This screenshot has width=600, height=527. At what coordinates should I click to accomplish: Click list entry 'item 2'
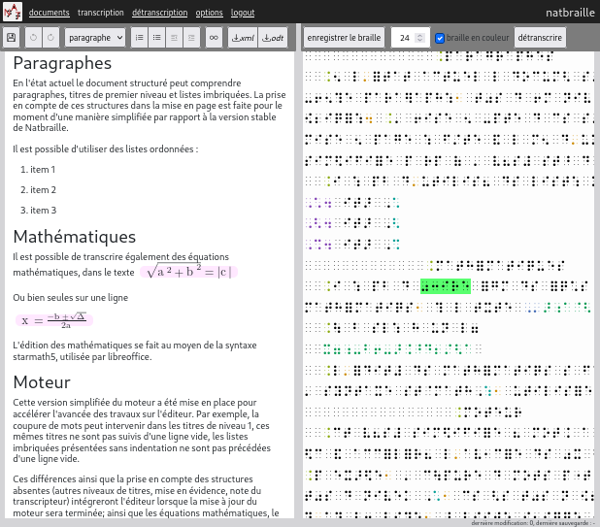coord(43,189)
